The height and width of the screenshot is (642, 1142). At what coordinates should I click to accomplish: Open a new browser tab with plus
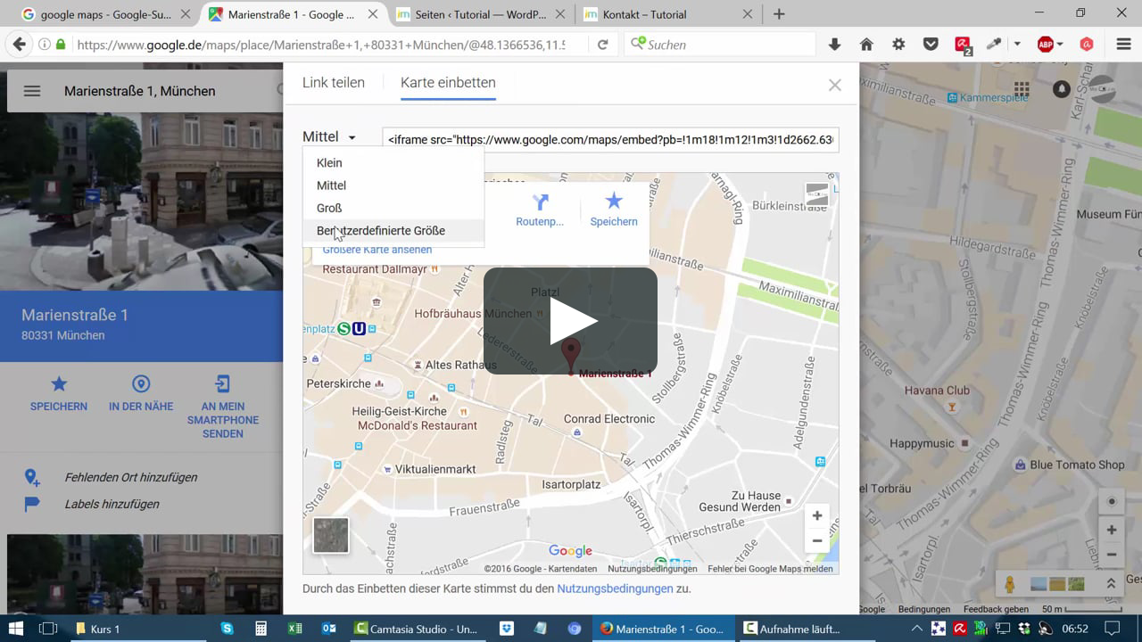pos(779,14)
